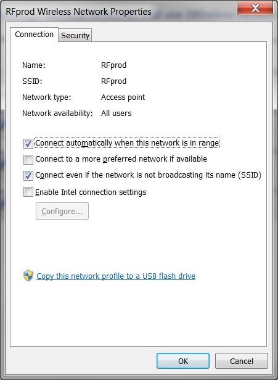Screen dimensions: 278x380
Task: Uncheck Connect even if not broadcasting SSID
Action: 28,176
